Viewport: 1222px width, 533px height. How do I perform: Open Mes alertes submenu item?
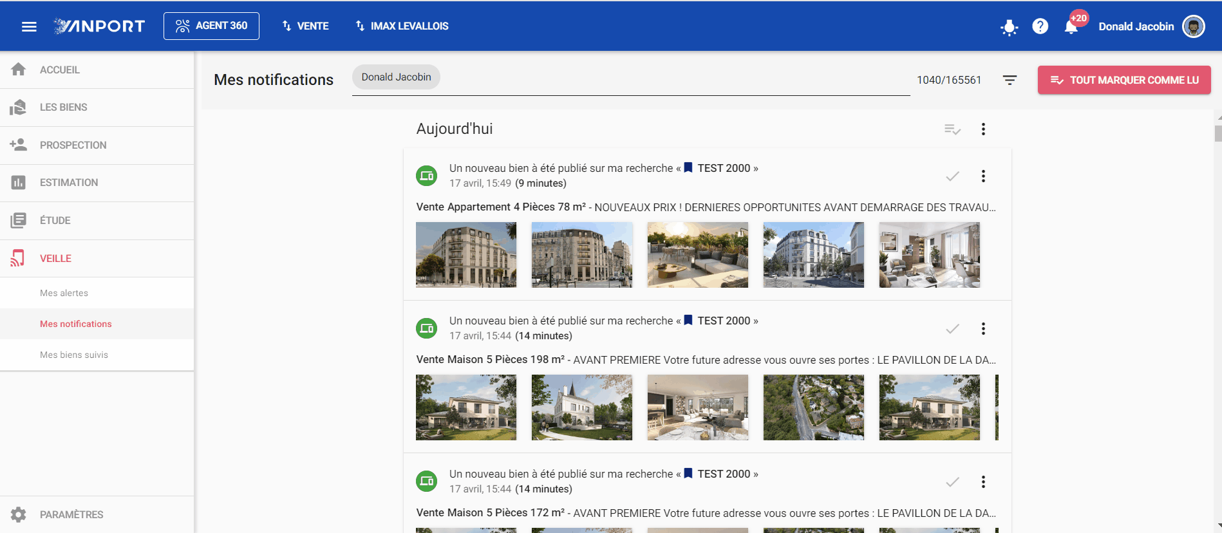pos(97,293)
